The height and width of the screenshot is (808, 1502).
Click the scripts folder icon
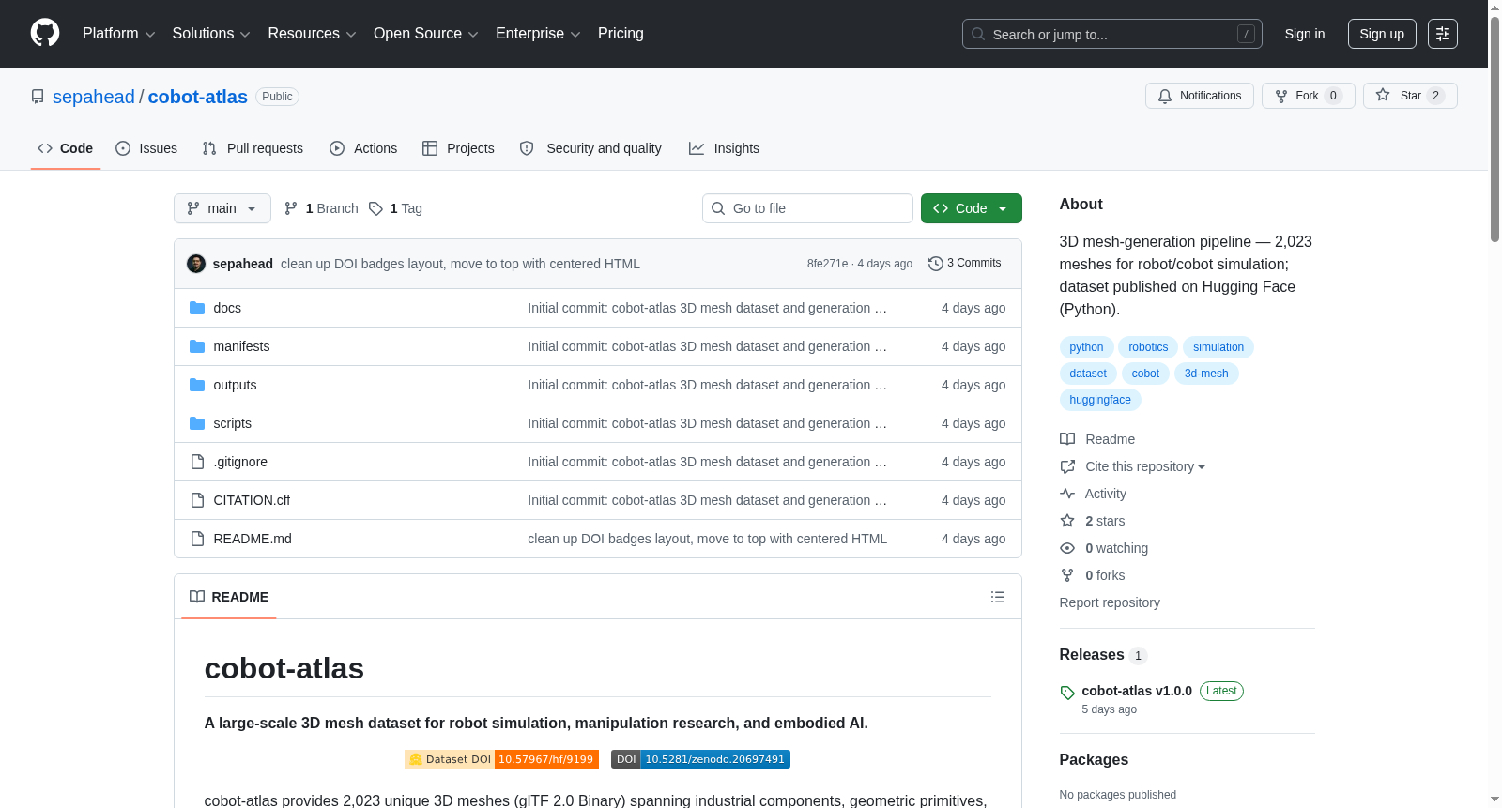pyautogui.click(x=197, y=423)
